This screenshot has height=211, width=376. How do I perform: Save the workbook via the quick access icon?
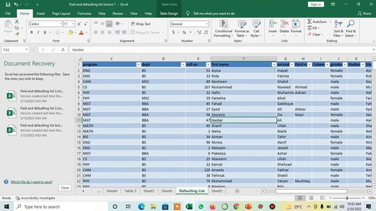tap(8, 5)
